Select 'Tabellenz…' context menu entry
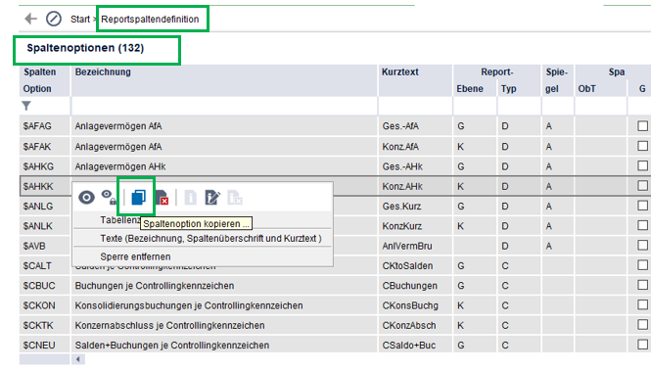This screenshot has height=371, width=651. [120, 220]
